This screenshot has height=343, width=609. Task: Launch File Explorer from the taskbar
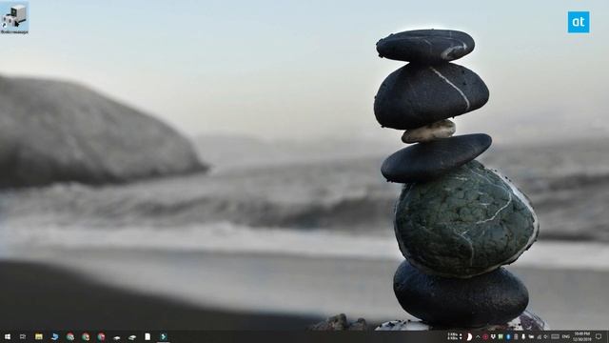point(38,336)
